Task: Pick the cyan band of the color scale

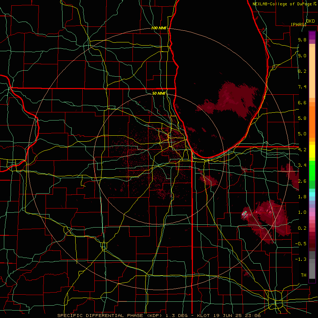Action: pyautogui.click(x=312, y=194)
